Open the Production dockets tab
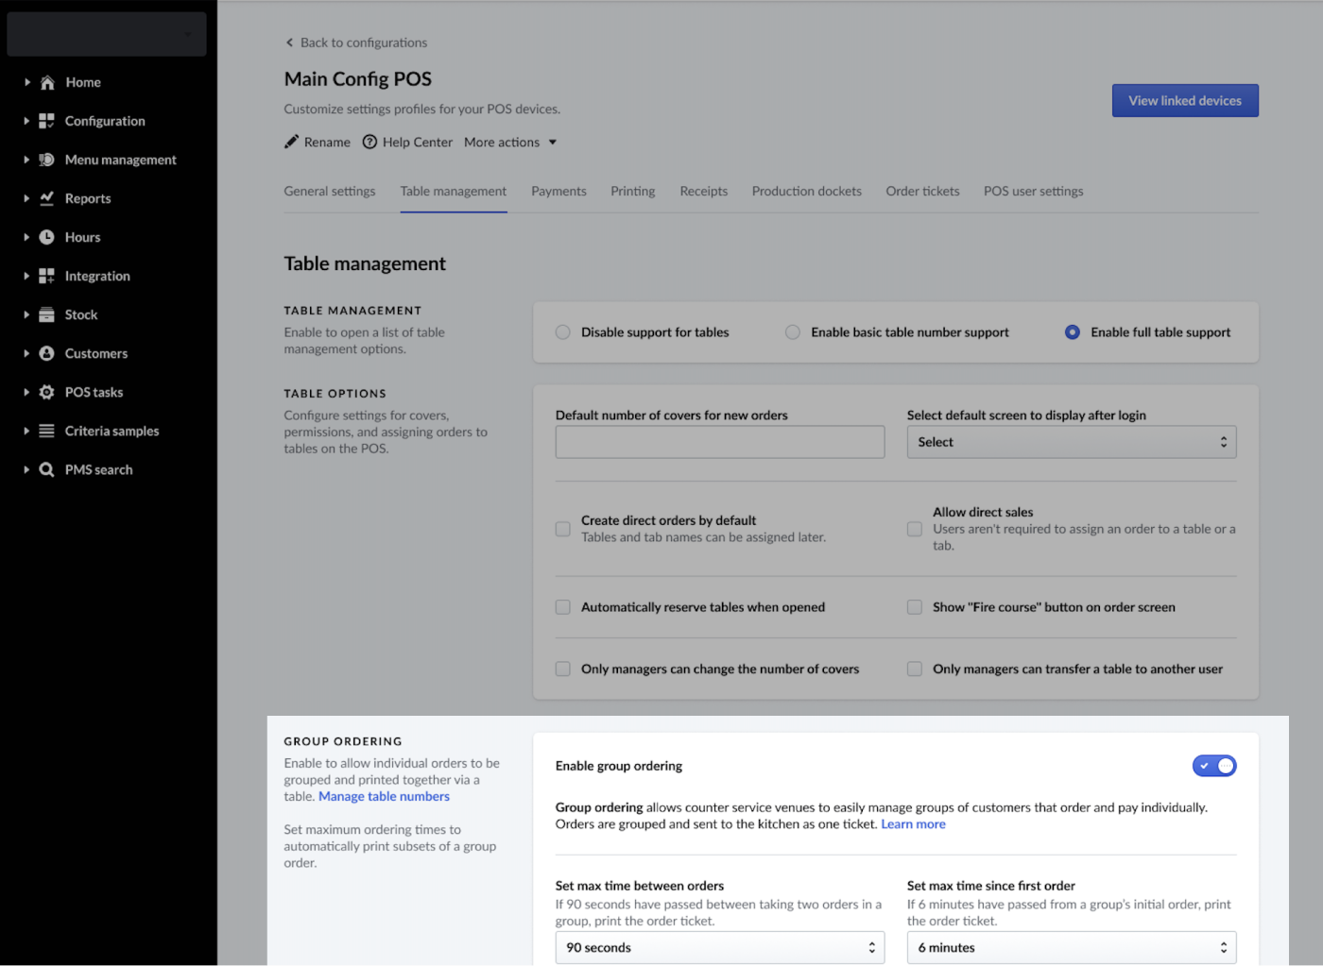This screenshot has height=966, width=1323. click(806, 192)
